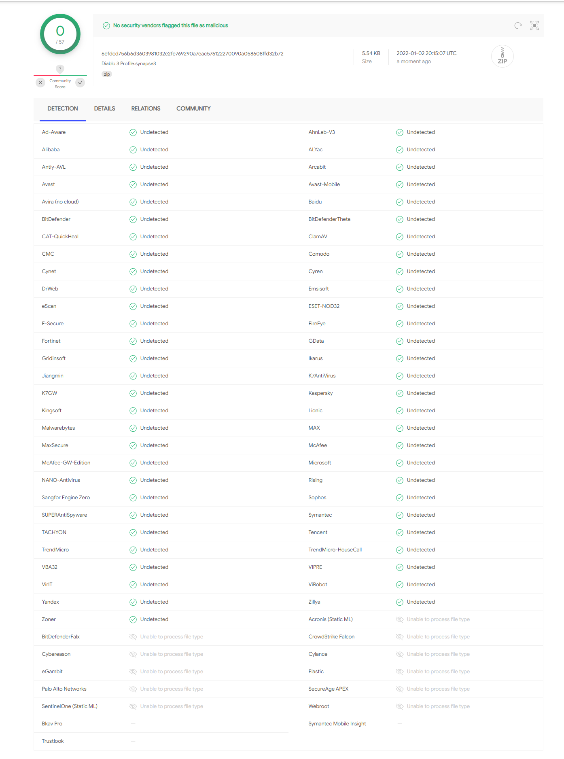
Task: Click the 'No security vendors flagged' message
Action: tap(170, 25)
